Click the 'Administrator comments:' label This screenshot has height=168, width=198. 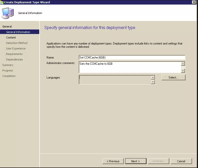(x=60, y=63)
